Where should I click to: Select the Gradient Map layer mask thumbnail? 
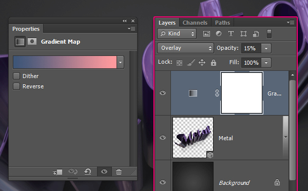pyautogui.click(x=242, y=93)
